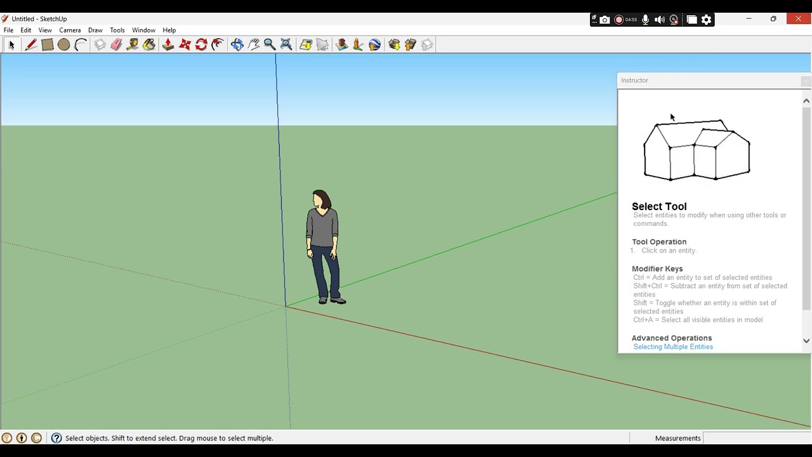Screen dimensions: 812x457
Task: Click the Measurements input box
Action: (x=757, y=438)
